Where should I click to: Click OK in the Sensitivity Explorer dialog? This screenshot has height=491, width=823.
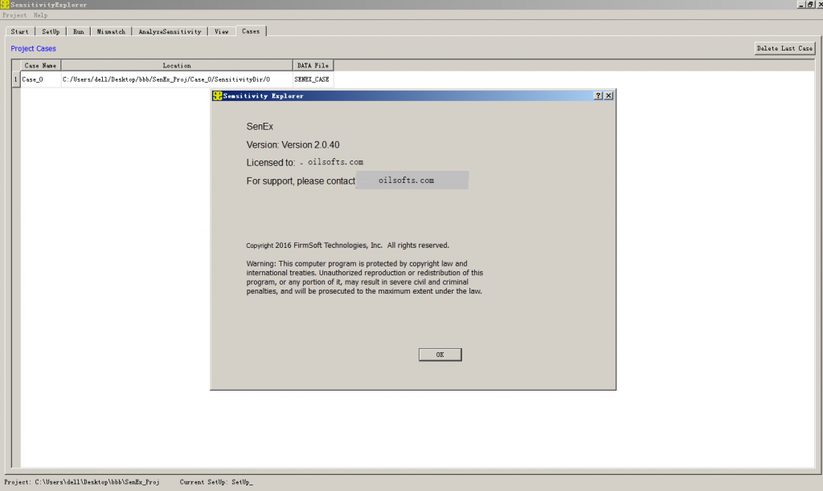(x=440, y=355)
